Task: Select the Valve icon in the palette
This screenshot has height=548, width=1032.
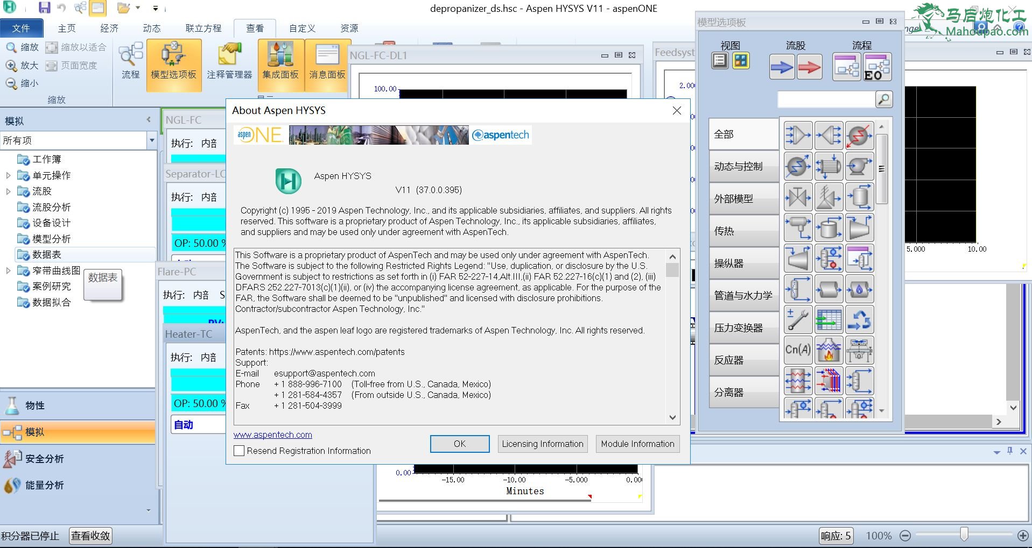Action: point(798,197)
